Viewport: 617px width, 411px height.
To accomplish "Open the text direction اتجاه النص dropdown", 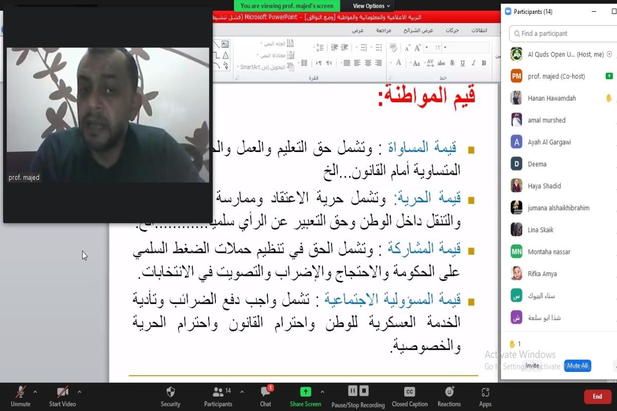I will [278, 44].
